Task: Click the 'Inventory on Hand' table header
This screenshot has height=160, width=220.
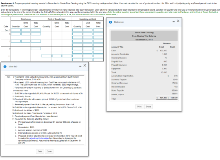Action: [88, 19]
